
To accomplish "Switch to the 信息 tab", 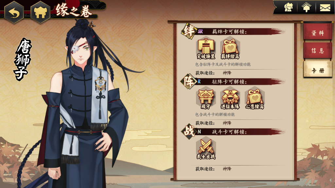I will pyautogui.click(x=318, y=51).
